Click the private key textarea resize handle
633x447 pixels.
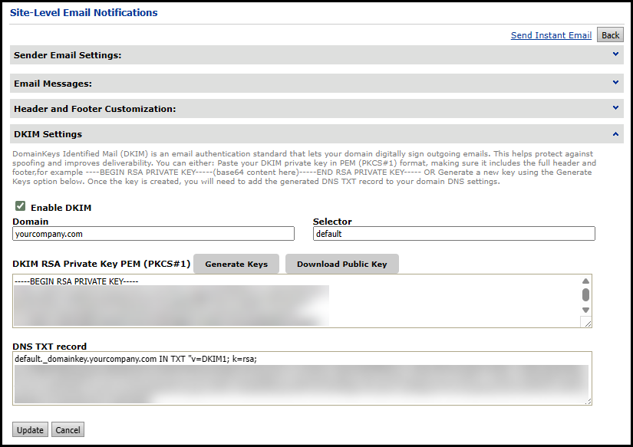point(587,323)
